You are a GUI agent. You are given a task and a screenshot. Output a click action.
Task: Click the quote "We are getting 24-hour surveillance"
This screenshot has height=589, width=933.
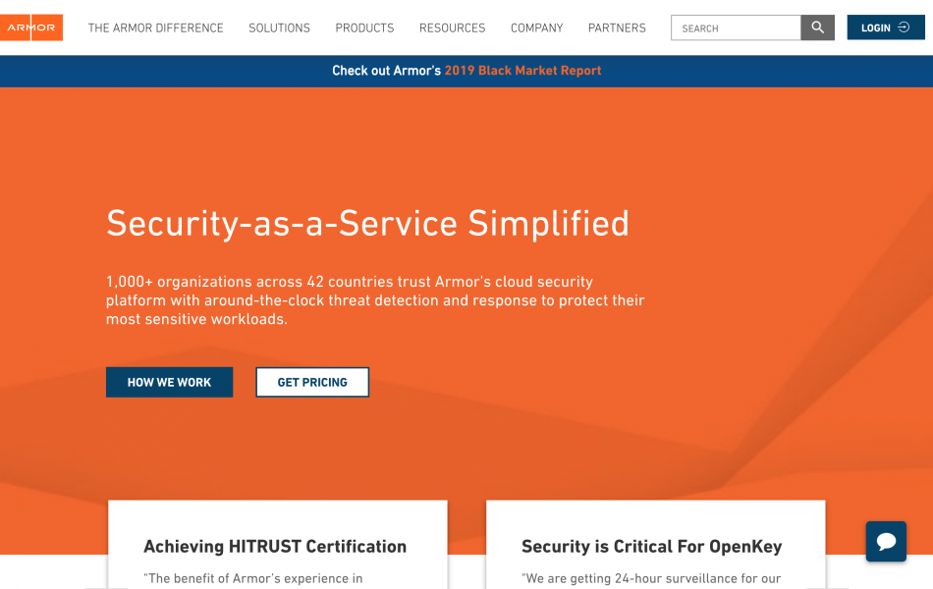(651, 578)
